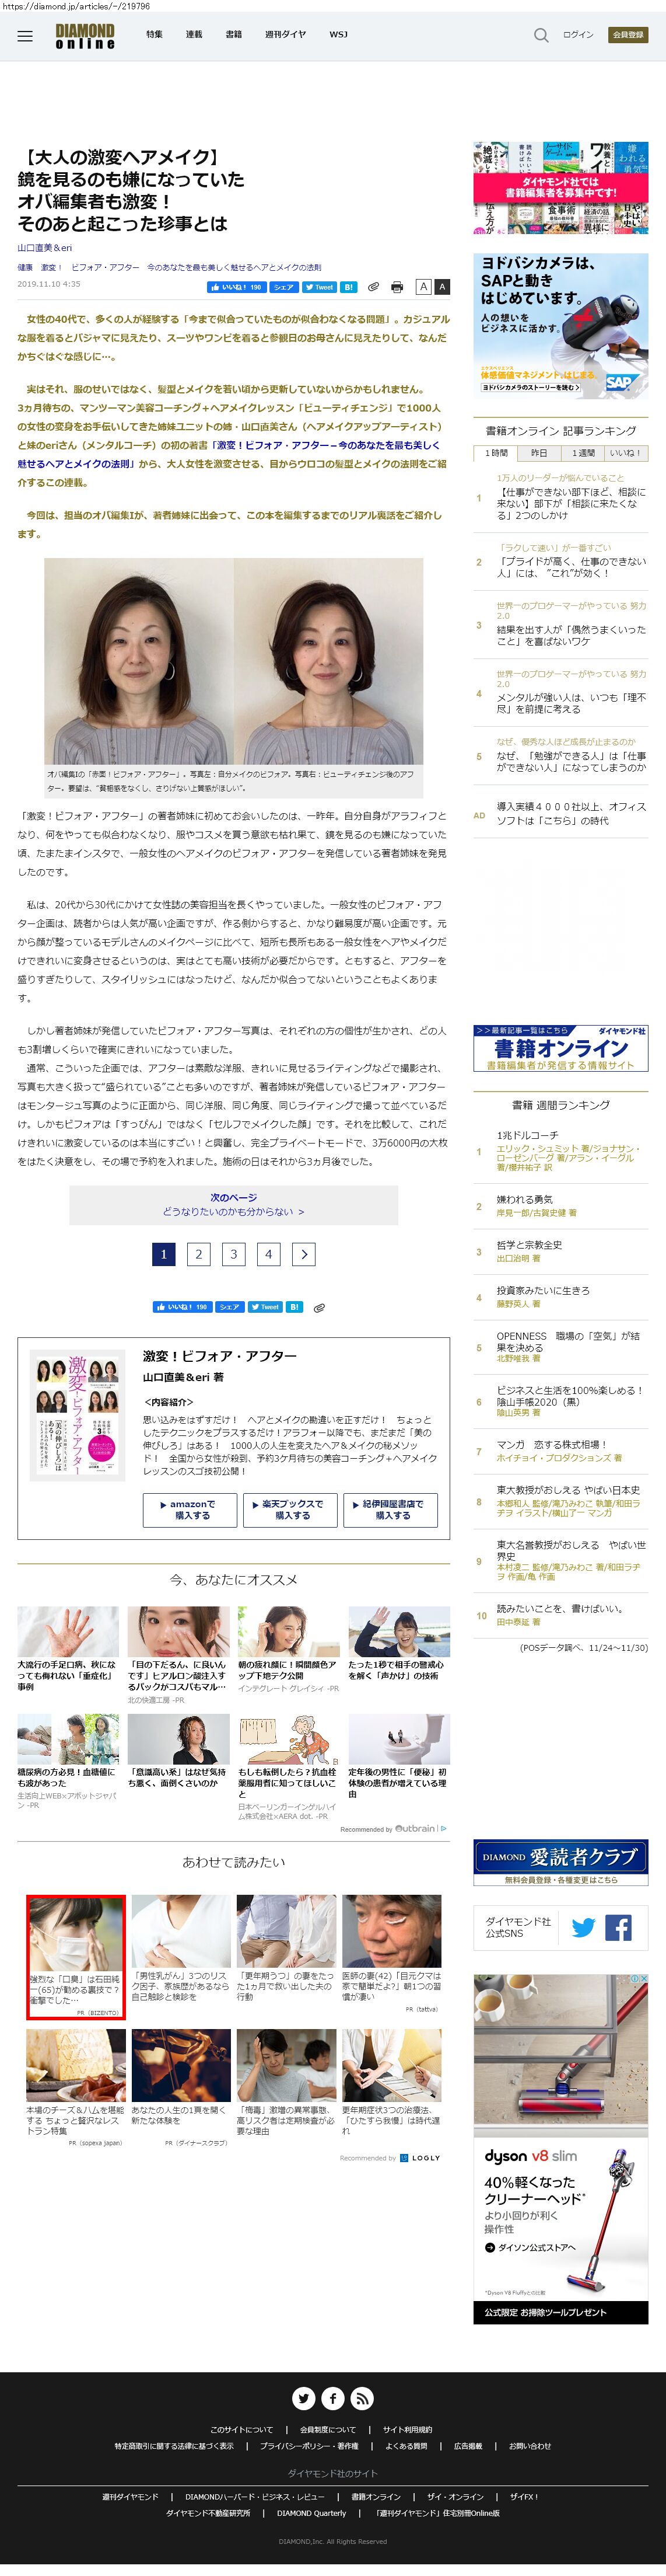Click 次のページ link box
The height and width of the screenshot is (2576, 666).
click(x=234, y=1204)
